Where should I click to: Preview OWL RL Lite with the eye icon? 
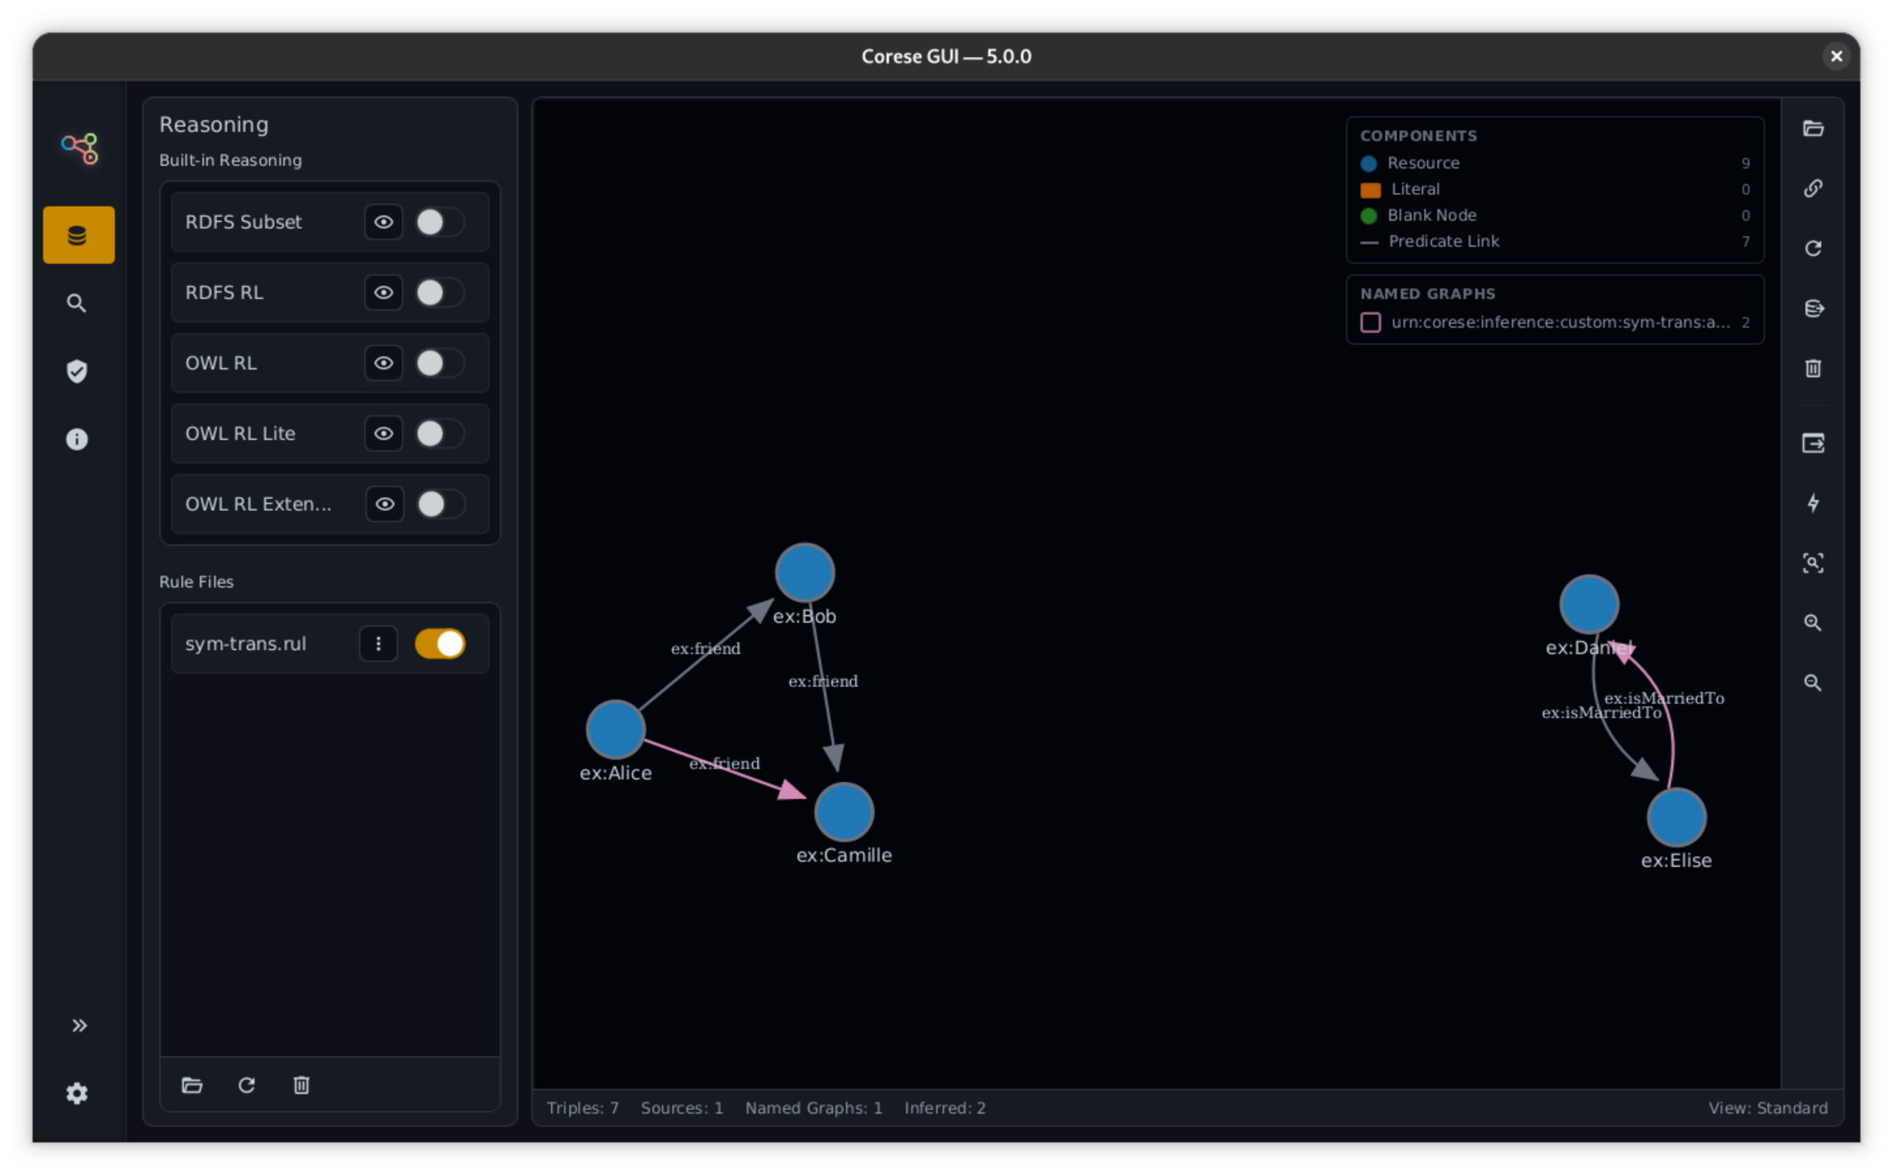point(383,433)
